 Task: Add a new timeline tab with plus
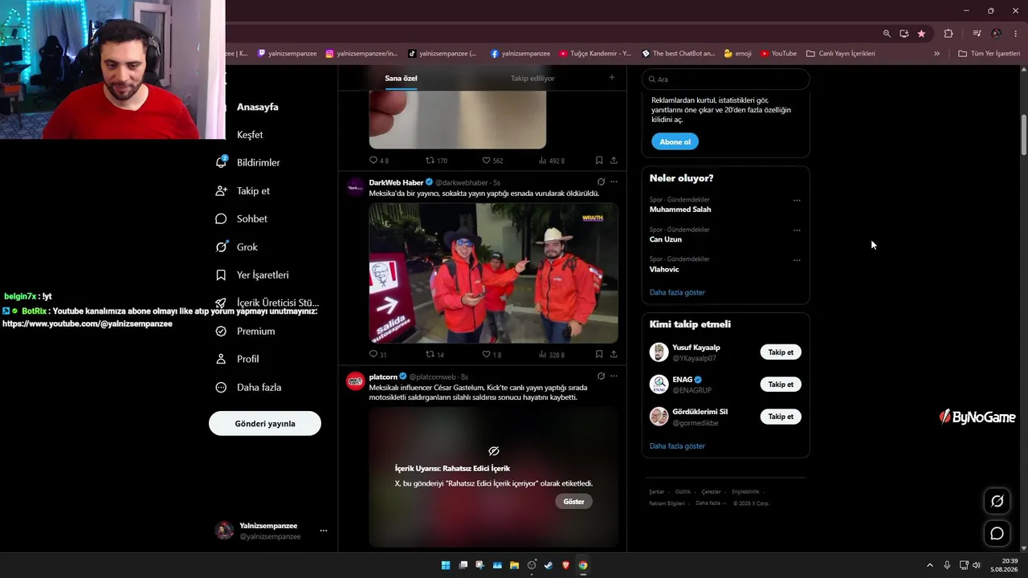pos(612,77)
